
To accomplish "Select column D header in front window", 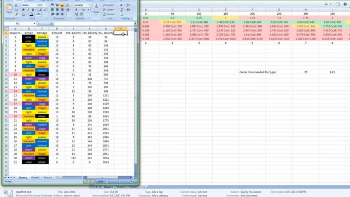I will point(57,28).
